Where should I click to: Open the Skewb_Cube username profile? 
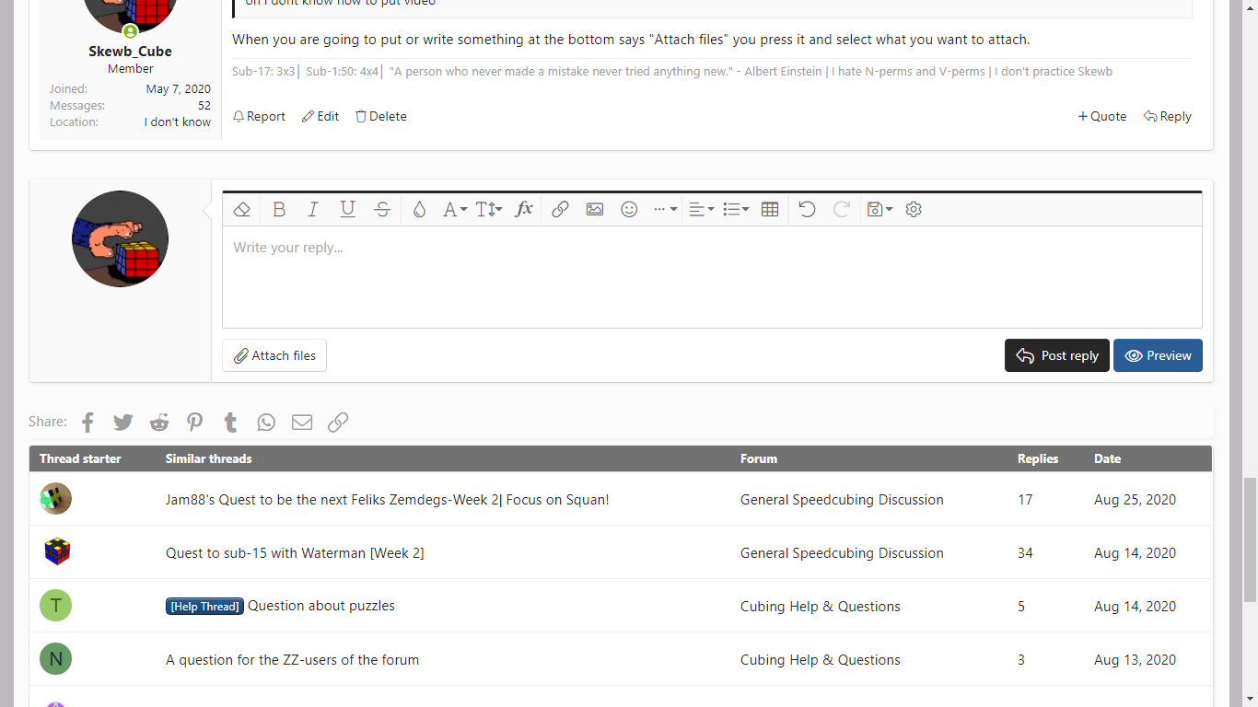130,52
